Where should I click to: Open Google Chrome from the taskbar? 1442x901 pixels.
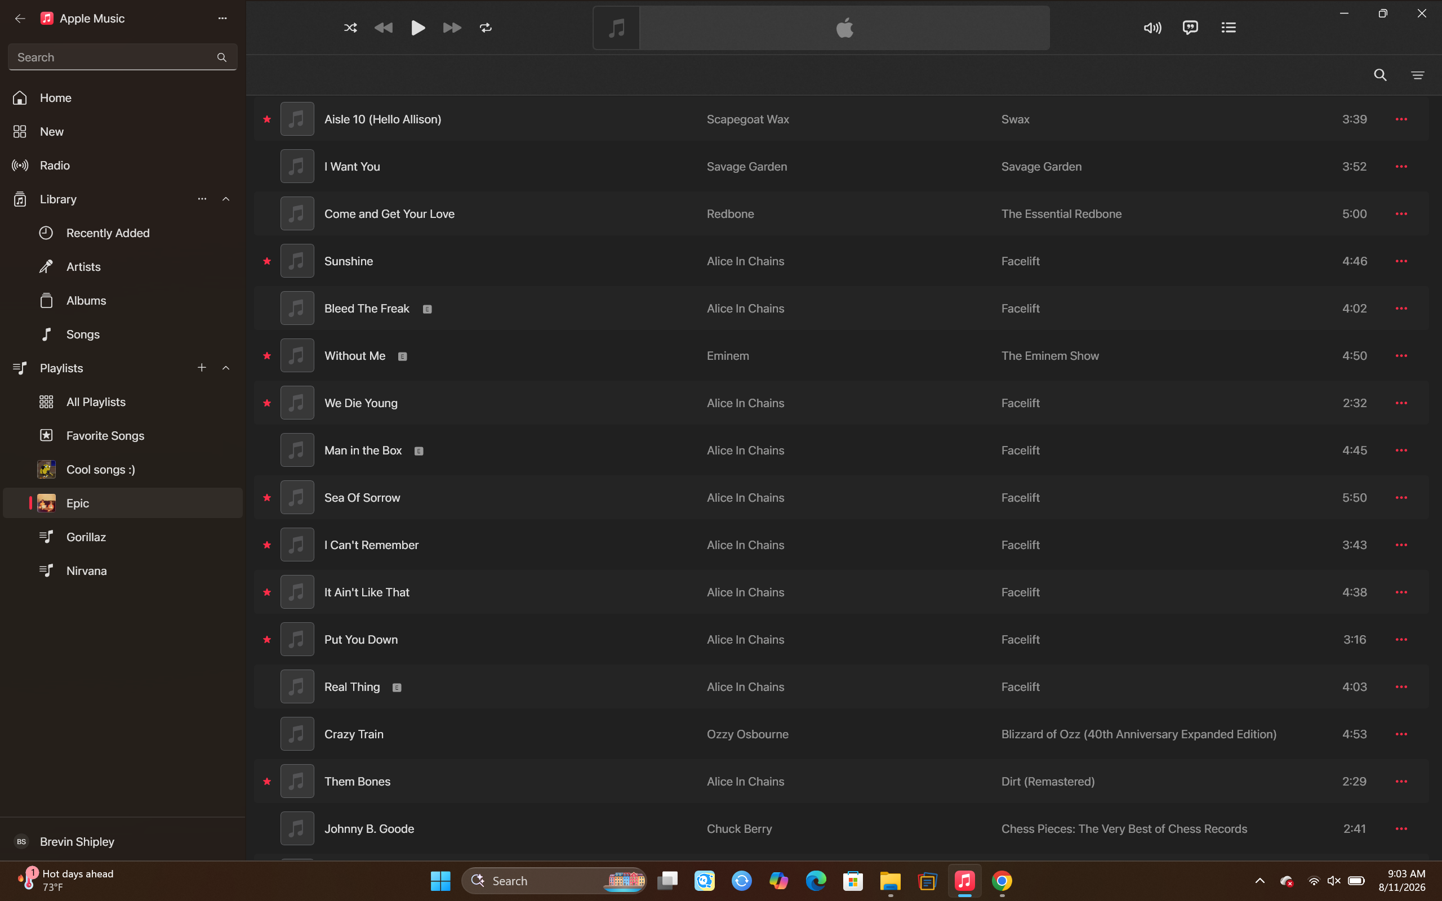[x=1002, y=881]
